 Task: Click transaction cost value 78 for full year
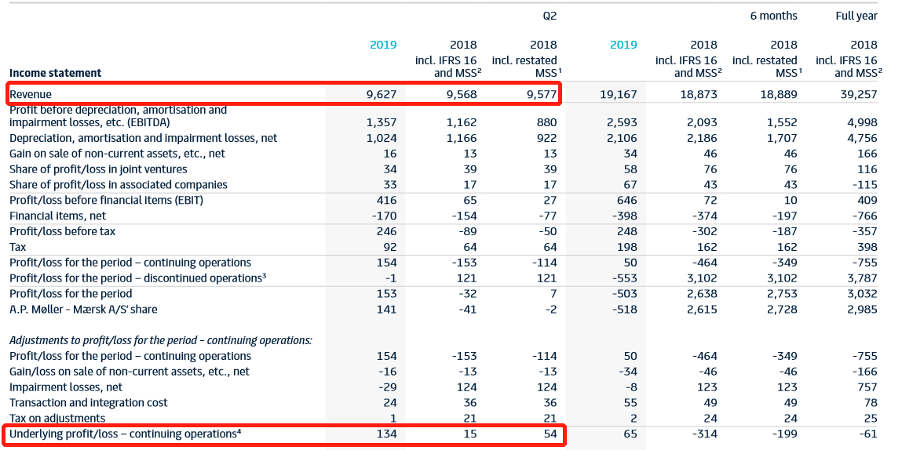[870, 402]
